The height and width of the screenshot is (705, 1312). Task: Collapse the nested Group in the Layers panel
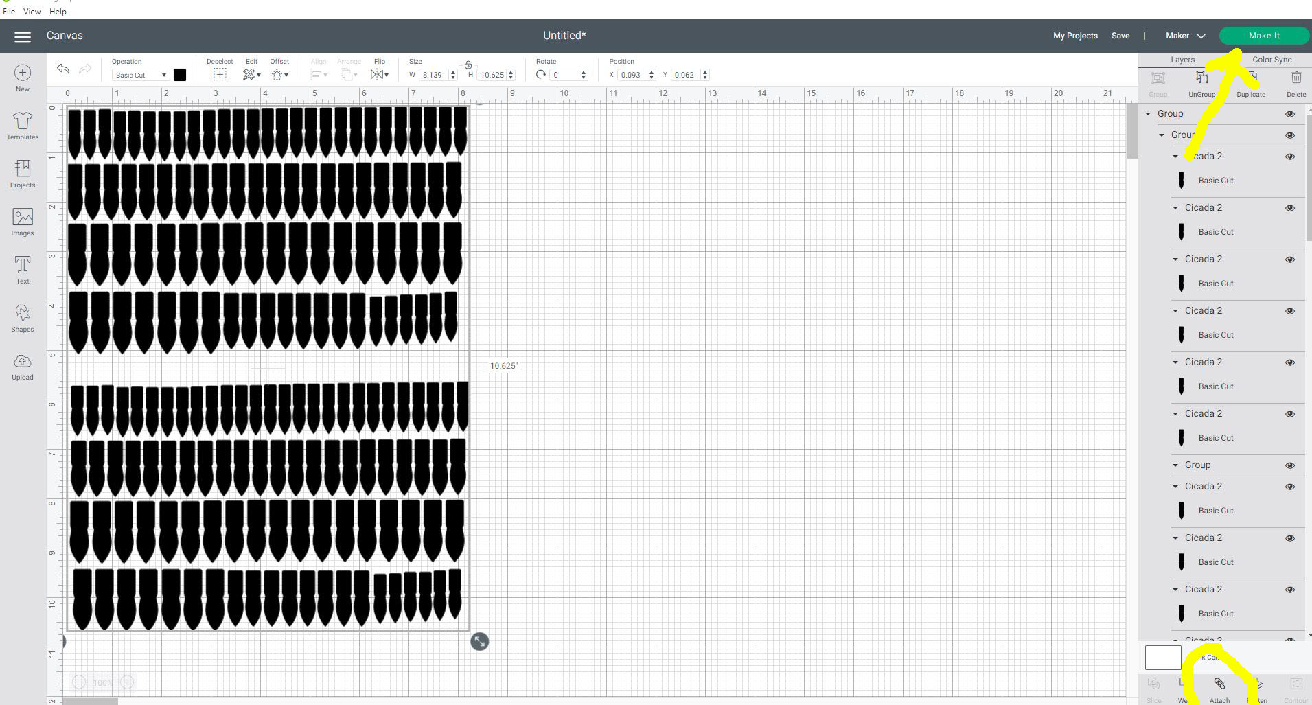pyautogui.click(x=1162, y=135)
